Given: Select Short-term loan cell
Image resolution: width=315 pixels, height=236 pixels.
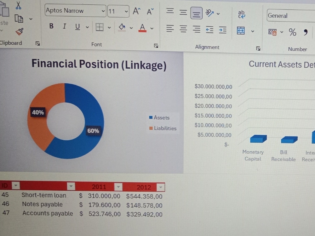Looking at the screenshot, I should (x=44, y=195).
